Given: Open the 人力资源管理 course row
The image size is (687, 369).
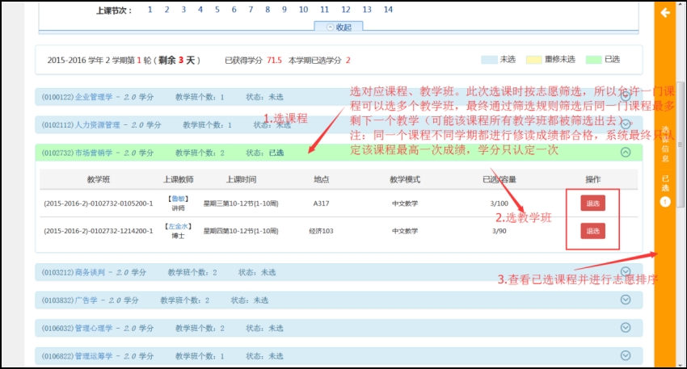Looking at the screenshot, I should coord(101,124).
